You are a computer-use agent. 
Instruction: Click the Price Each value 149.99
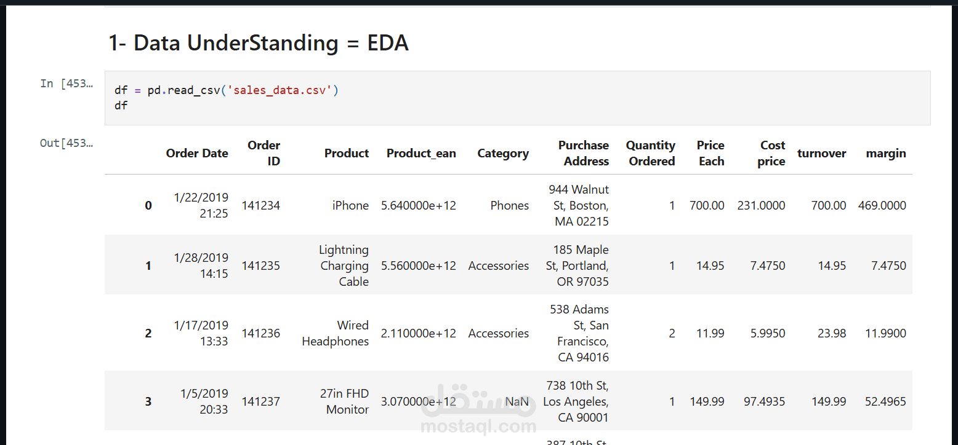[707, 401]
